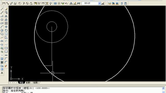
Task: Select the Aligned dimension tool
Action: pyautogui.click(x=8, y=3)
